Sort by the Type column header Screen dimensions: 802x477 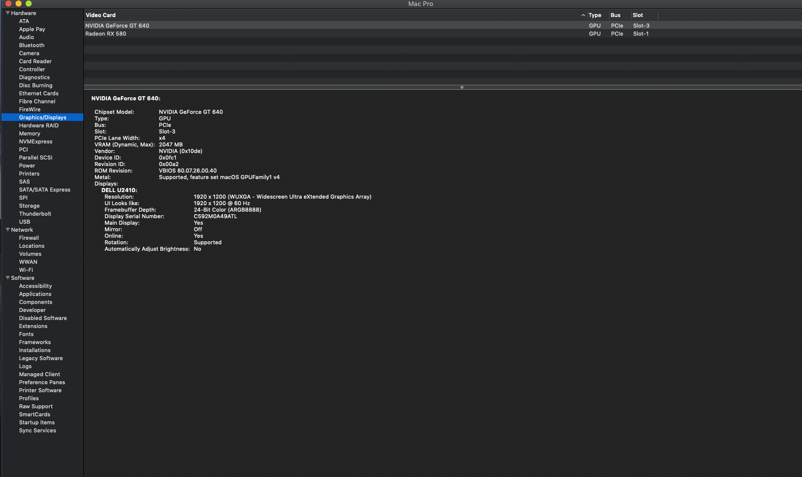point(595,15)
